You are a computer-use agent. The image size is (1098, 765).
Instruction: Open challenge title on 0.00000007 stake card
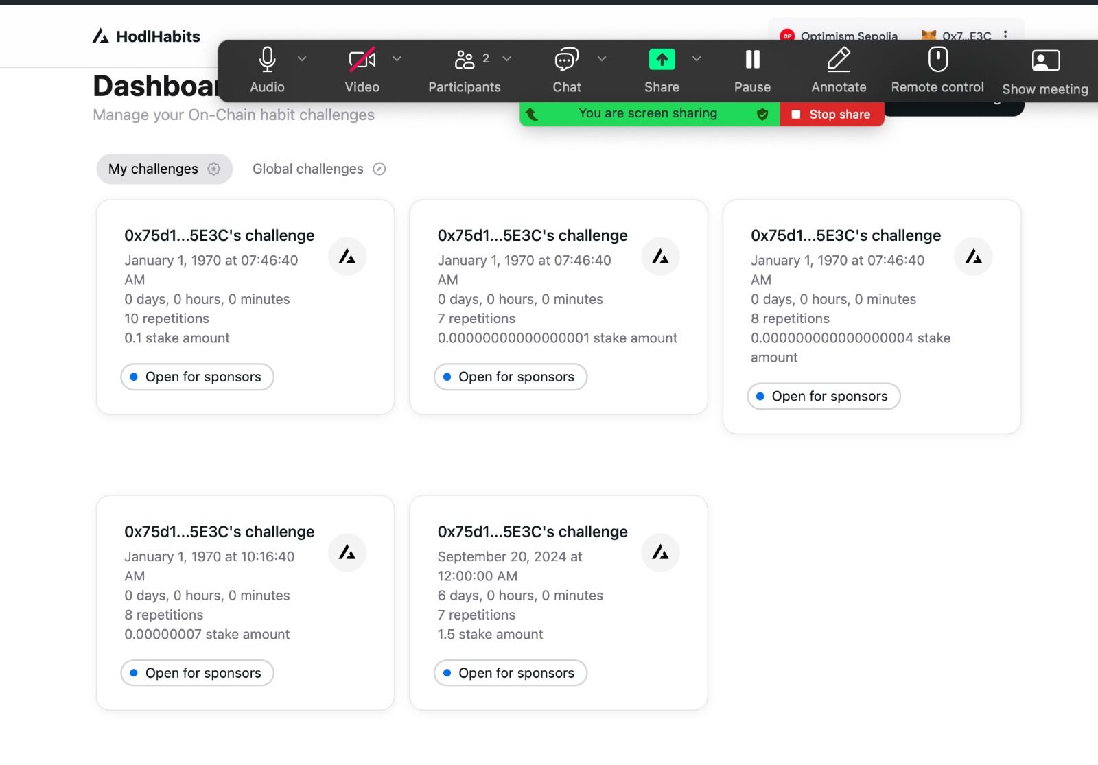[220, 532]
